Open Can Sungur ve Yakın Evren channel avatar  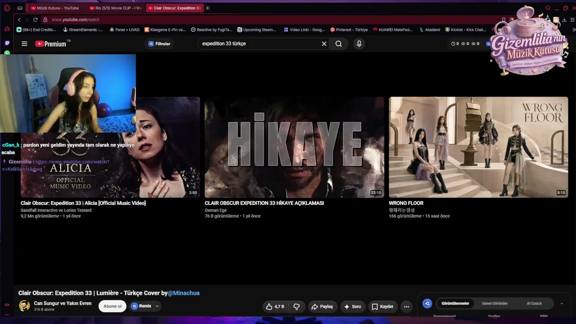pos(24,306)
